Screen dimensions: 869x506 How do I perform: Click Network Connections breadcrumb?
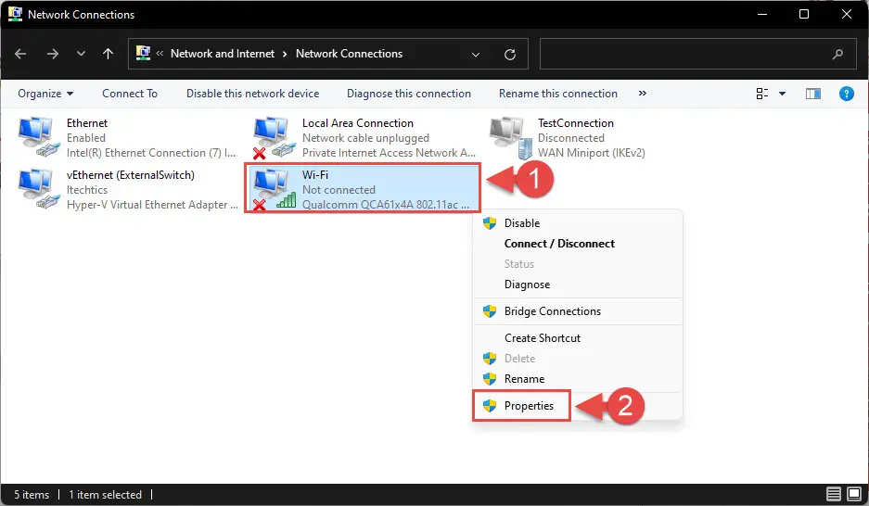tap(349, 54)
